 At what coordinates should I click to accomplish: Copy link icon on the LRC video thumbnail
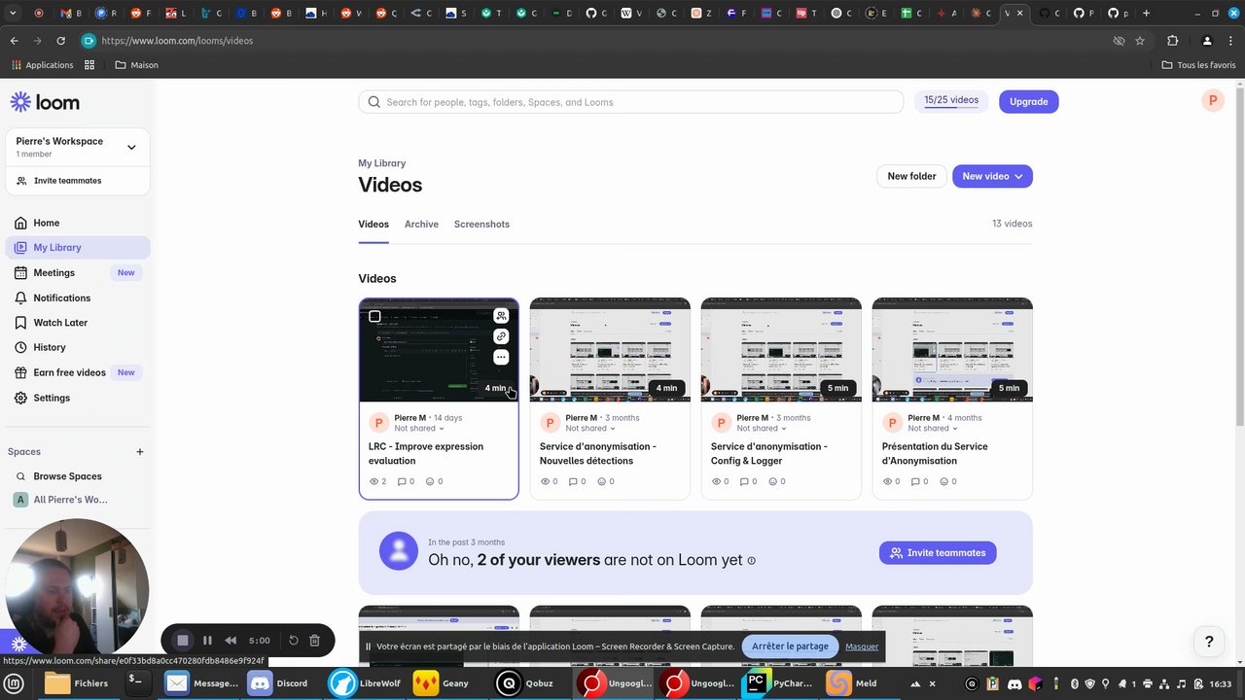pos(501,336)
